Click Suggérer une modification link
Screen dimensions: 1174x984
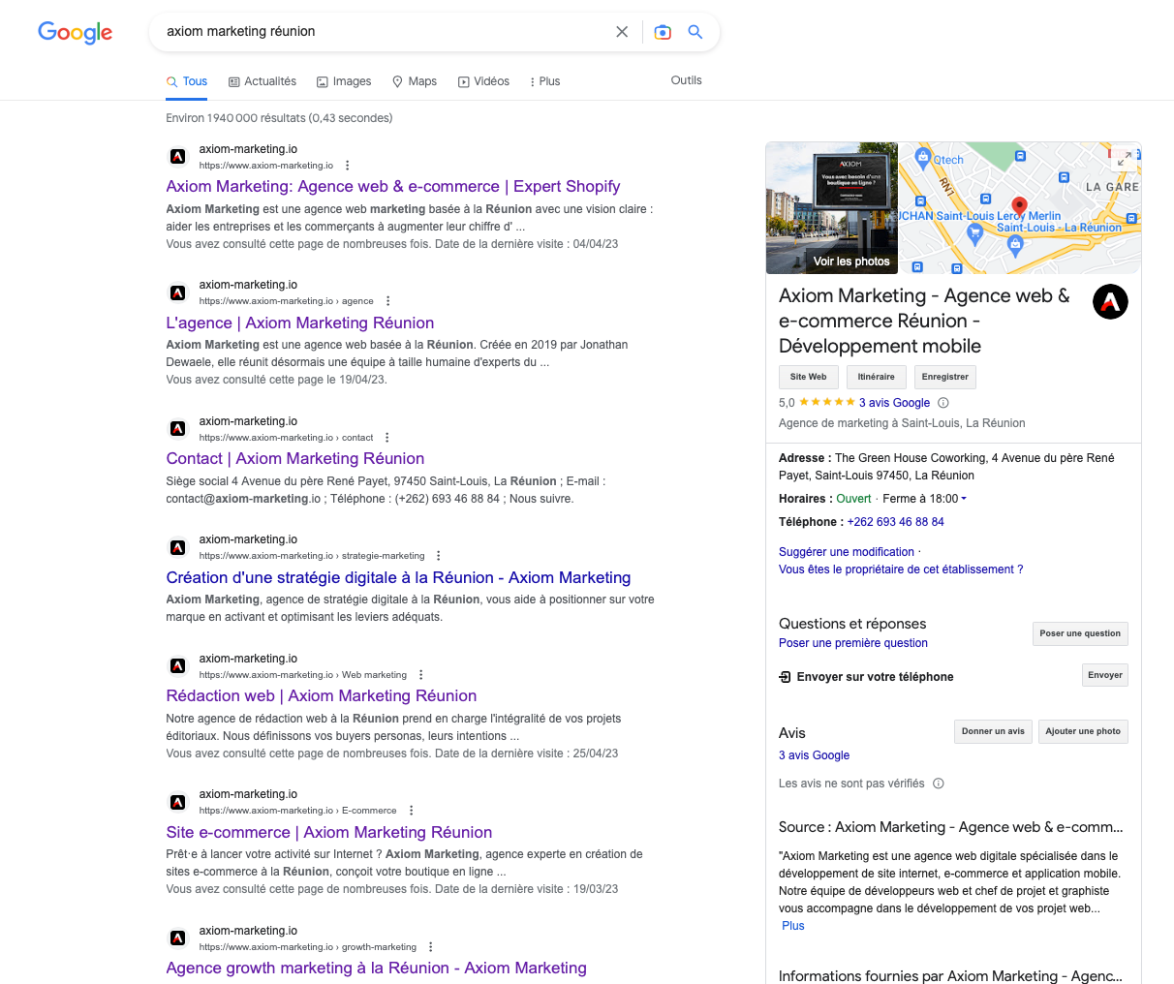point(847,552)
